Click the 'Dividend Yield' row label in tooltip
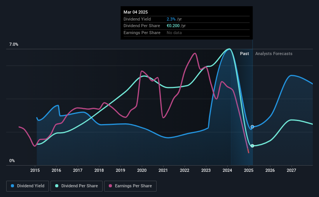 pos(137,19)
